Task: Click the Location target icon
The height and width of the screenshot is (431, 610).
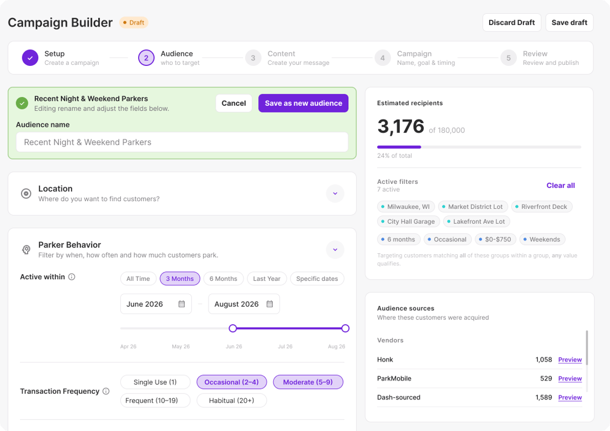Action: click(x=26, y=193)
